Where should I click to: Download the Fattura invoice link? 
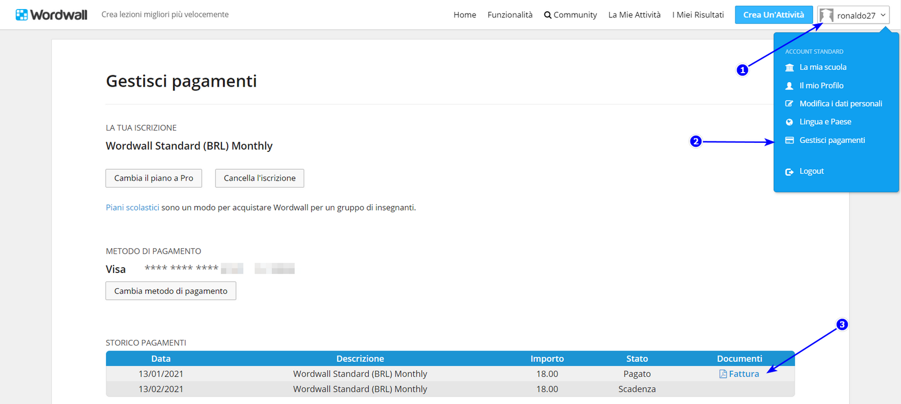pyautogui.click(x=744, y=374)
